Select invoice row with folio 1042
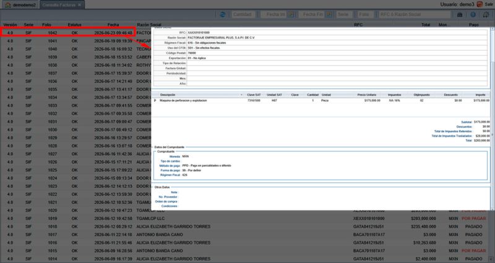495x263 pixels. 68,33
